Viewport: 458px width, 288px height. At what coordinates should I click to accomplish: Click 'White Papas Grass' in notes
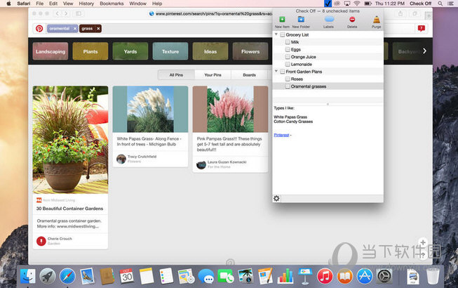290,117
